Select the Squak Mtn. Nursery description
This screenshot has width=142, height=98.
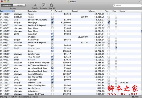[x=37, y=20]
